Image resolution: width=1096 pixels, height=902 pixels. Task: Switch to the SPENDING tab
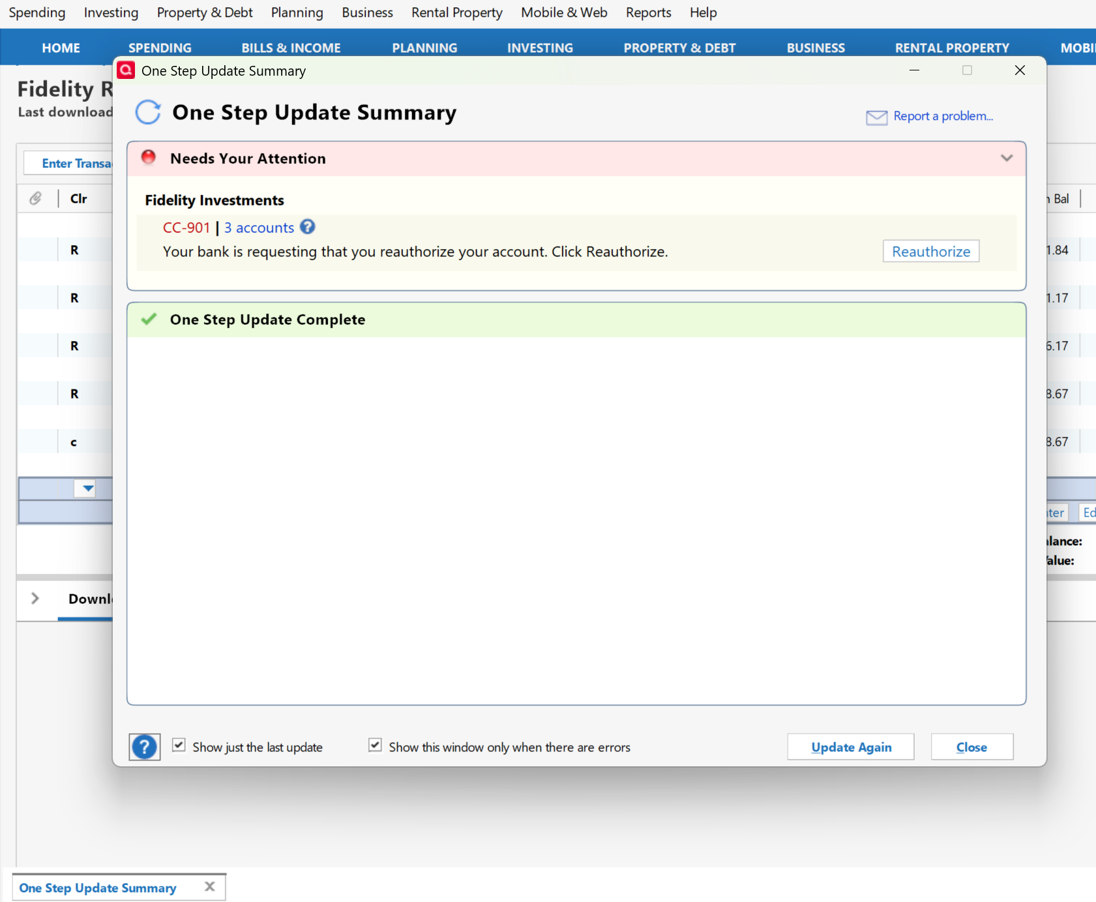coord(160,48)
